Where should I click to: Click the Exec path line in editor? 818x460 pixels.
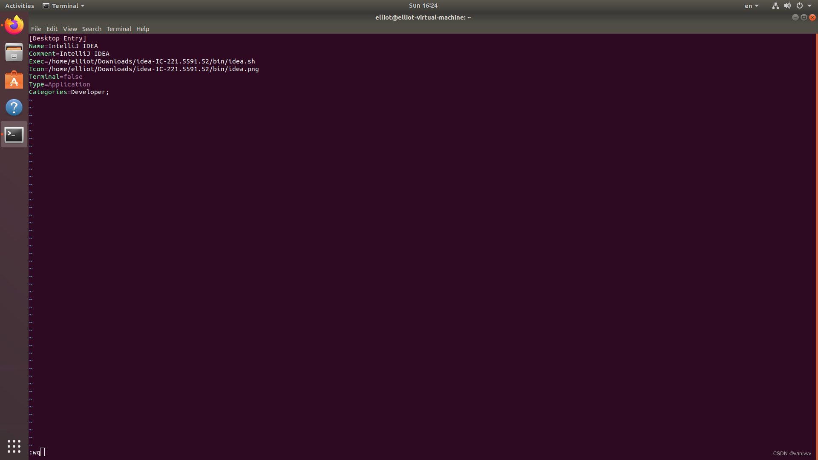[142, 61]
